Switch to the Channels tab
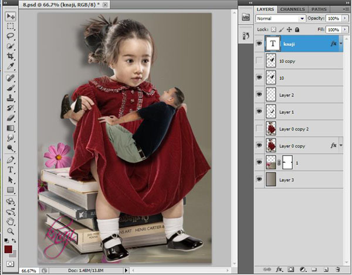Screen dimensions: 352x275 [x=292, y=9]
